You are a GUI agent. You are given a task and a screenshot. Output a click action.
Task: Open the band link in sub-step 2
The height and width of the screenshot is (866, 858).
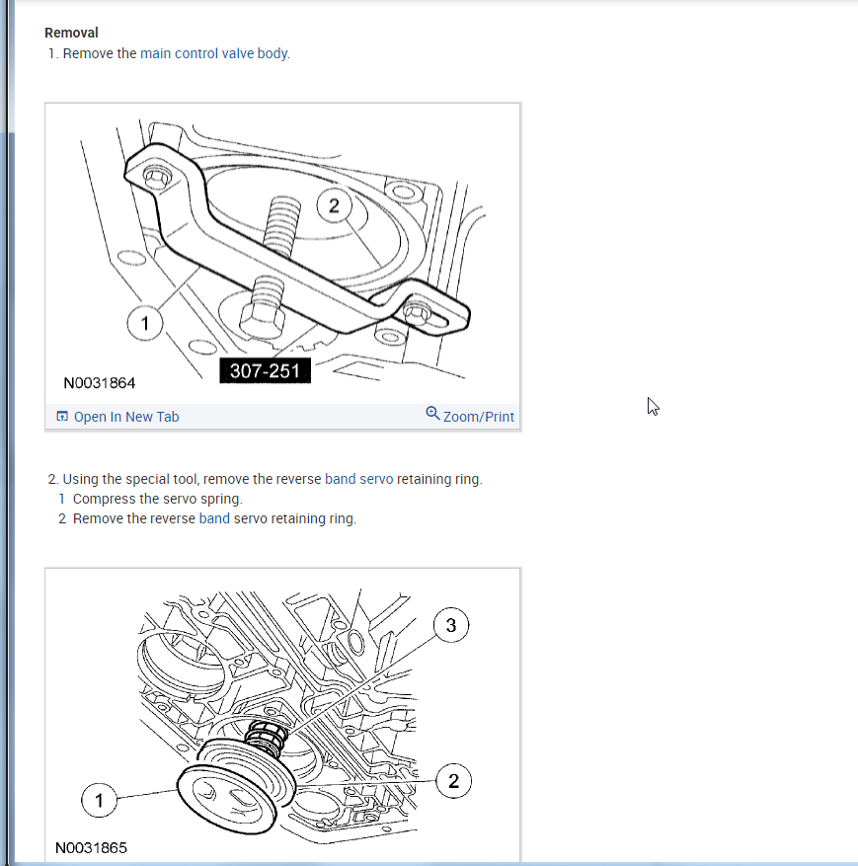click(214, 518)
